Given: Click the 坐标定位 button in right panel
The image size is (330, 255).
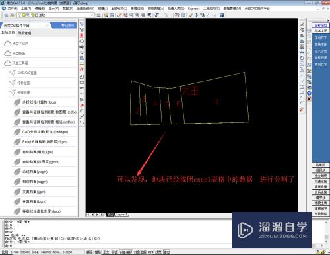Looking at the screenshot, I should (x=320, y=25).
